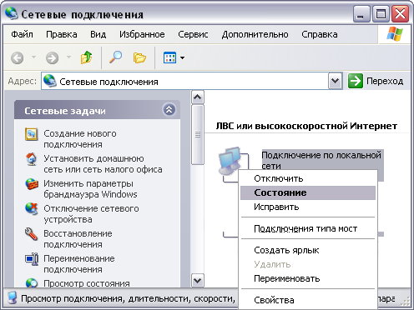Open the Дополнительно menu
This screenshot has width=414, height=310.
pos(255,34)
